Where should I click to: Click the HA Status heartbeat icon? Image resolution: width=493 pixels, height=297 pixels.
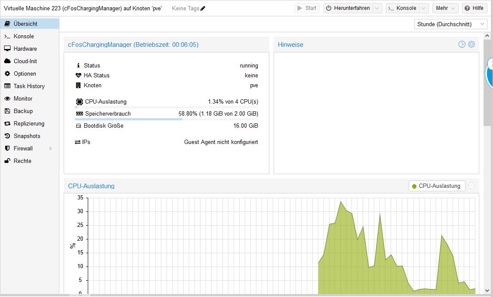click(x=78, y=75)
